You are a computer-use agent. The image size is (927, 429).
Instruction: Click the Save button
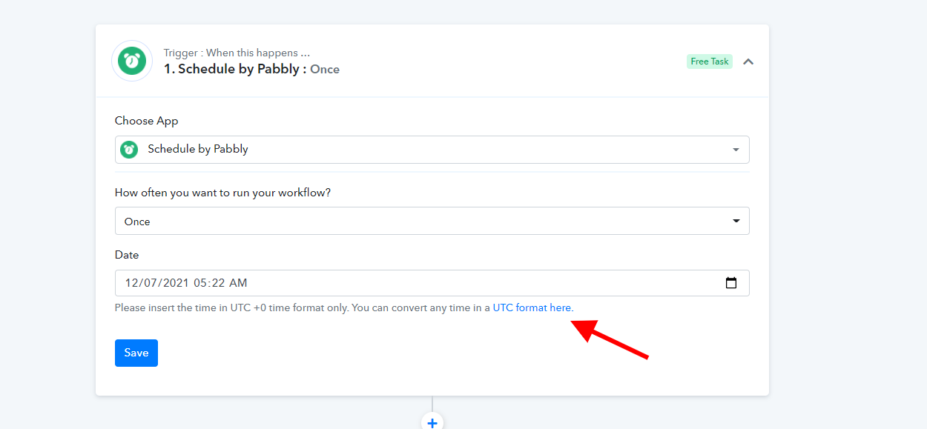coord(136,353)
